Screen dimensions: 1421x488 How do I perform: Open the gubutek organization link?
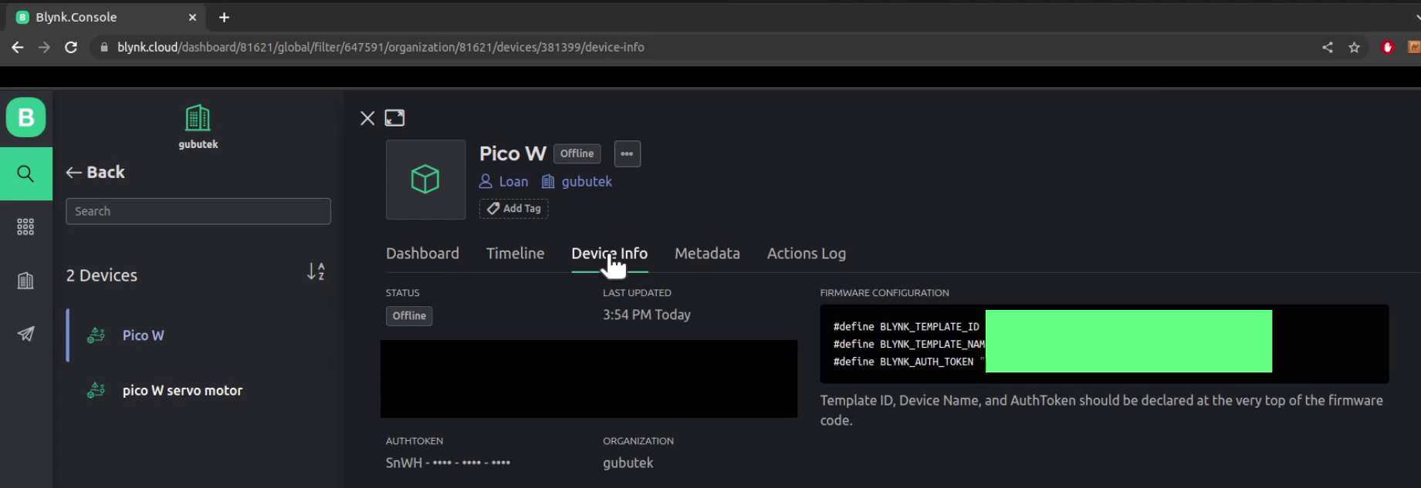[577, 181]
